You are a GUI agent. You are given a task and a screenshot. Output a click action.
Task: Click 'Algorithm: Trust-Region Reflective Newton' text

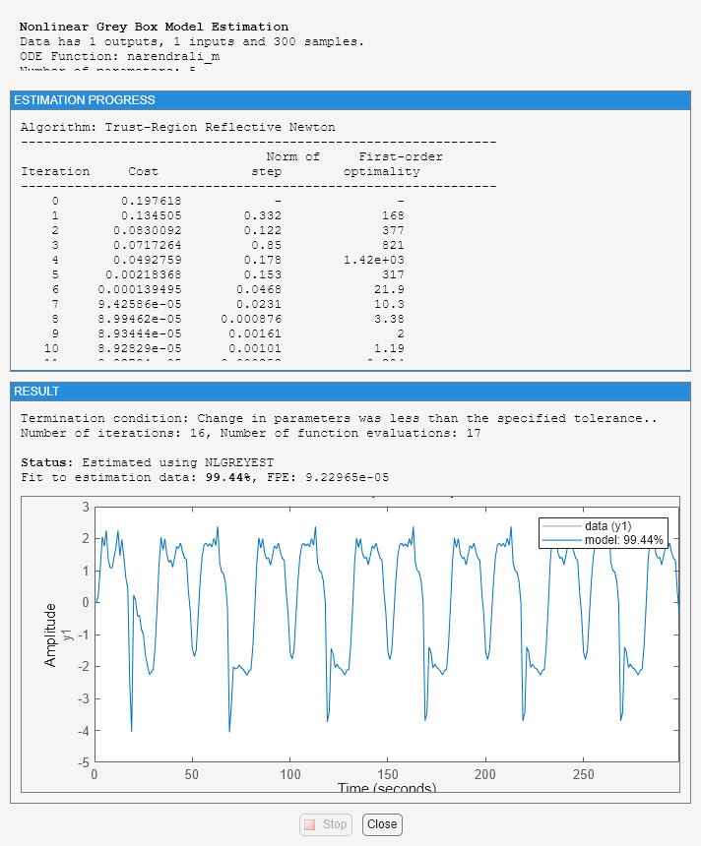tap(177, 127)
